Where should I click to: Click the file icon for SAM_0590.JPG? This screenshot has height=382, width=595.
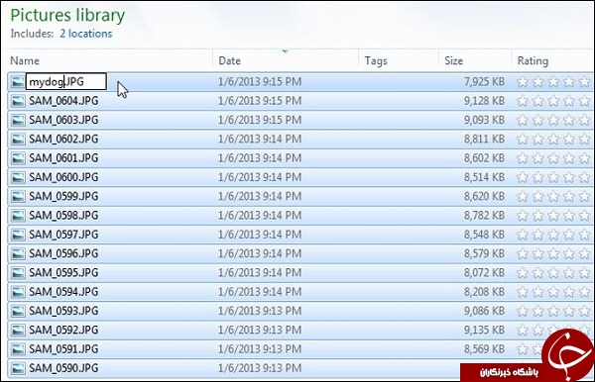click(18, 368)
